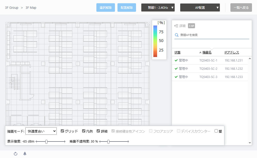
Task: Open the notifications bell icon
Action: coord(25,153)
